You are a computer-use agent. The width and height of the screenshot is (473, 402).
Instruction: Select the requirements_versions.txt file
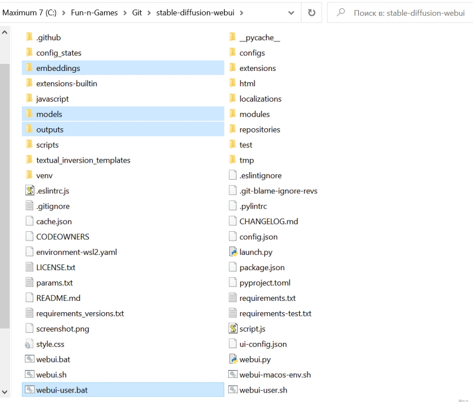(x=80, y=313)
